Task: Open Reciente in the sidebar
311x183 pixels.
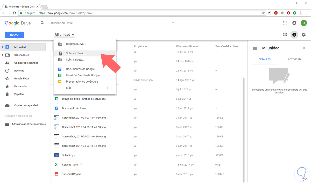Action: click(x=19, y=71)
